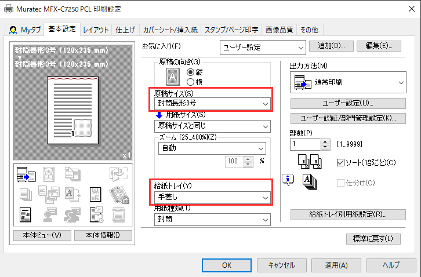Open the 給紙トレイ 手差し dropdown

pos(212,198)
